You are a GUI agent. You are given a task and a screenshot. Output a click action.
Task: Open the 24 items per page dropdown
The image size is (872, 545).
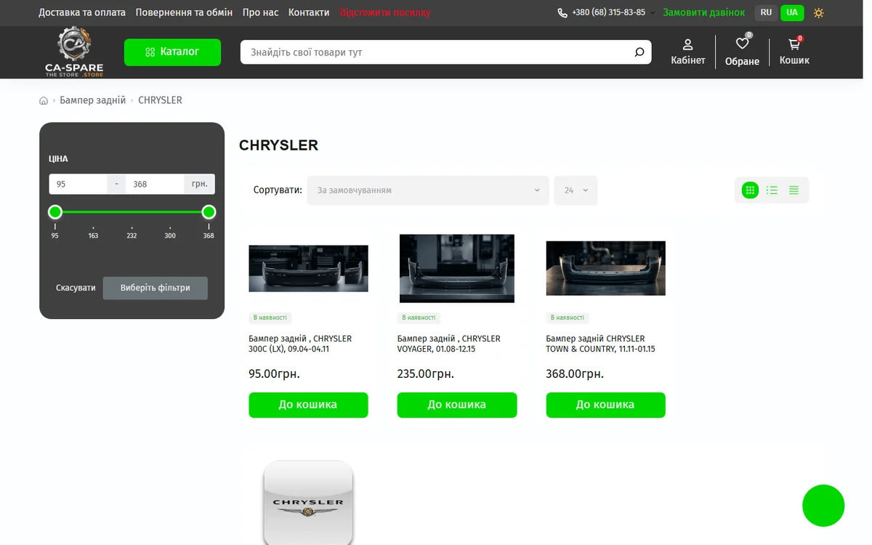pos(576,190)
